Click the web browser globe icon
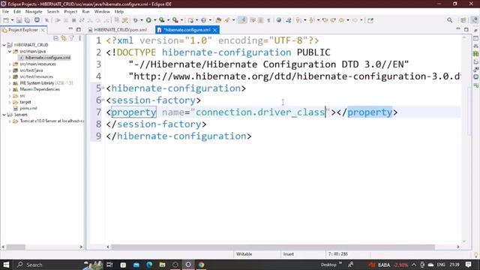The width and height of the screenshot is (480, 270). tap(278, 20)
